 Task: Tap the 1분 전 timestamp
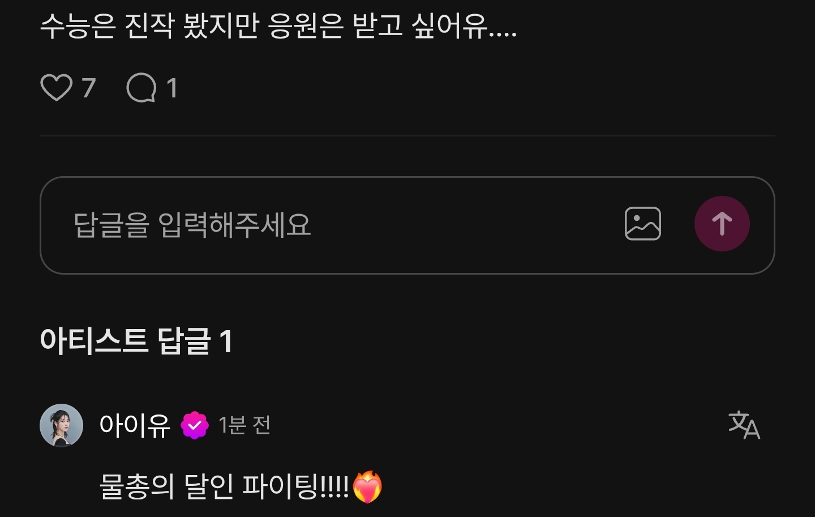click(x=244, y=425)
